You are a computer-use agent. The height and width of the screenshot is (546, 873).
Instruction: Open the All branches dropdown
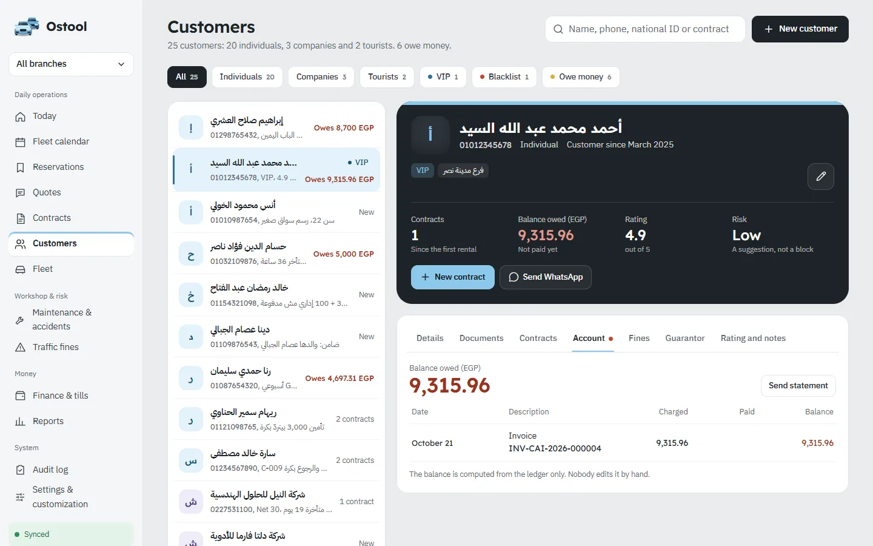71,64
